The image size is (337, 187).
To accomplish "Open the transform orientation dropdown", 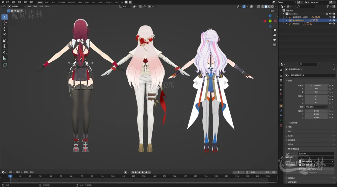I will (125, 7).
